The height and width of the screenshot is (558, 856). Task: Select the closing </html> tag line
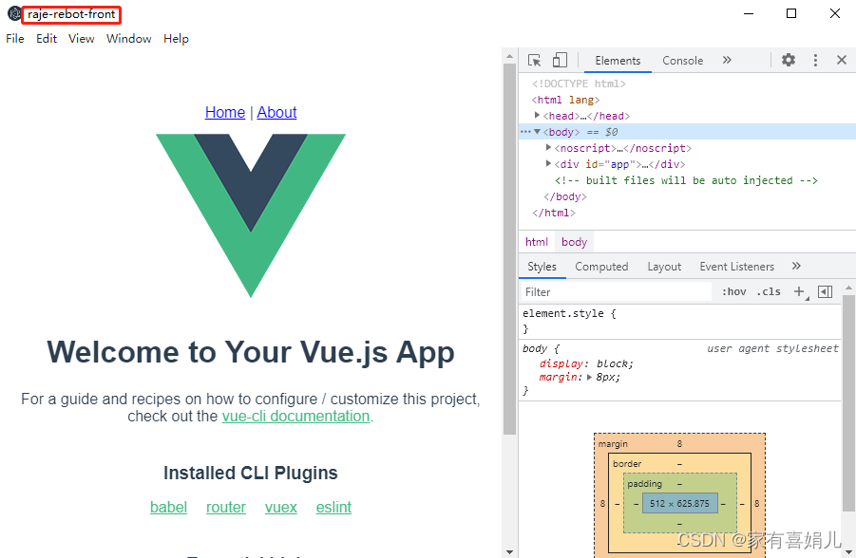[x=554, y=213]
